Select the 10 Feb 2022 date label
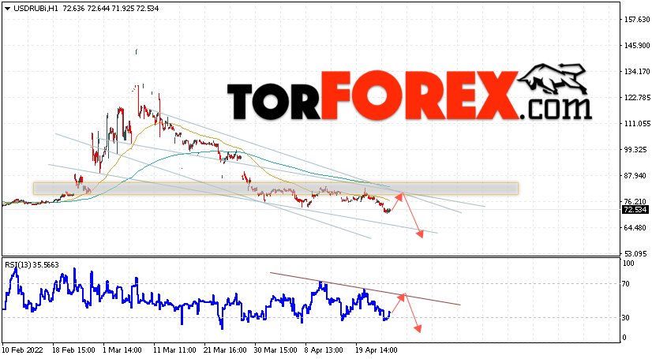The width and height of the screenshot is (652, 359). click(22, 350)
